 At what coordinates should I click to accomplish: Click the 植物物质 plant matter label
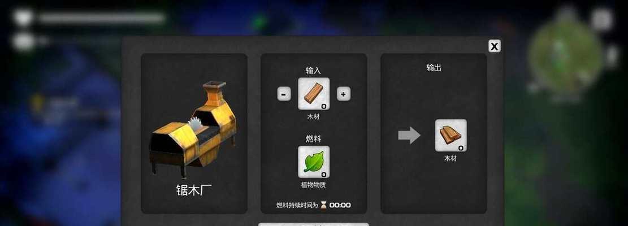click(x=314, y=185)
